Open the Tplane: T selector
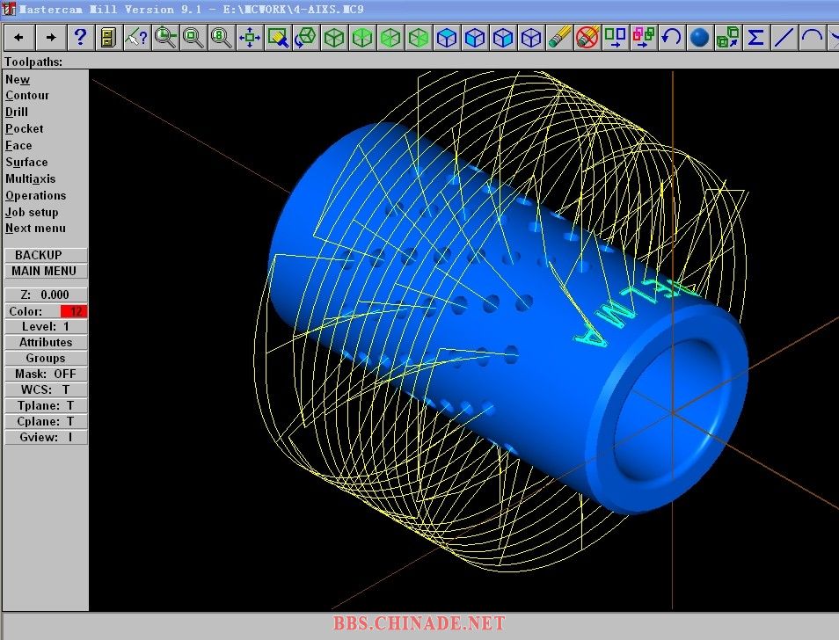 [46, 405]
